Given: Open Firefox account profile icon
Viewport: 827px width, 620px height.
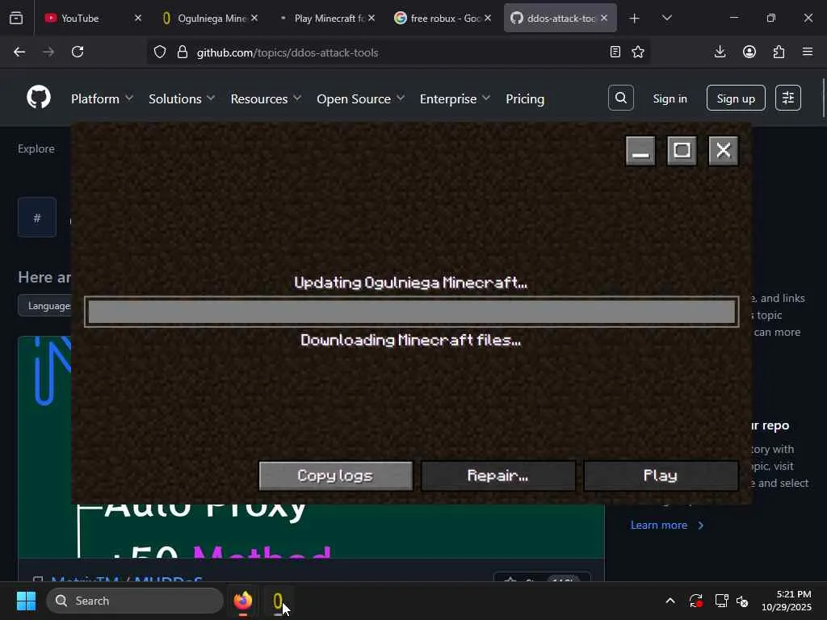Looking at the screenshot, I should point(749,52).
